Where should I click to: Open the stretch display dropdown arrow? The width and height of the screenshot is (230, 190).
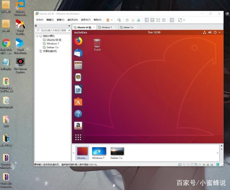point(184,20)
